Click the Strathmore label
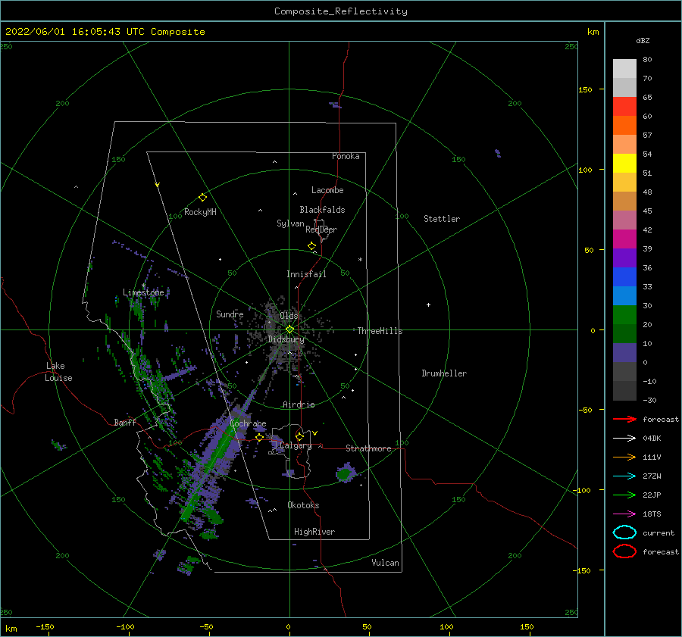This screenshot has width=682, height=637. pos(368,448)
